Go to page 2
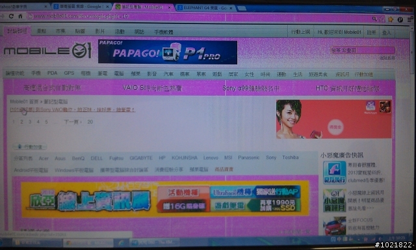The height and width of the screenshot is (250, 416). (x=21, y=122)
